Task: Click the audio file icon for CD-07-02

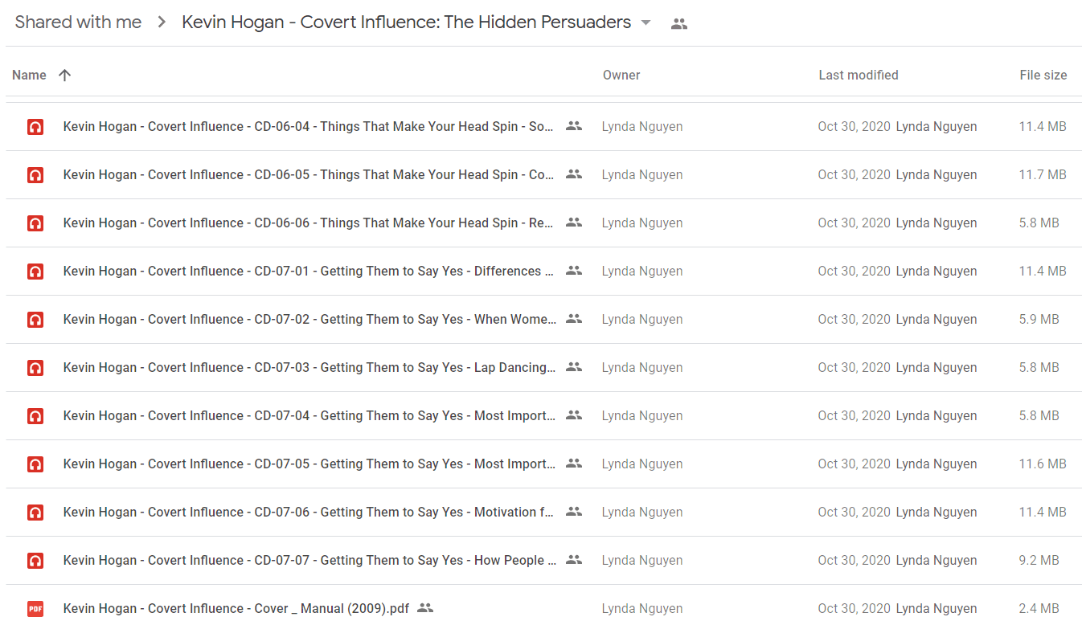Action: pos(35,319)
